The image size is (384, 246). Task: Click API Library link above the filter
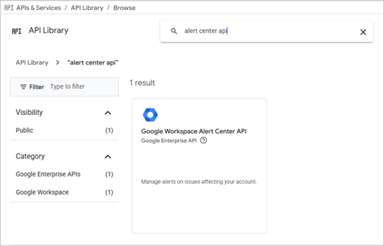click(x=32, y=62)
